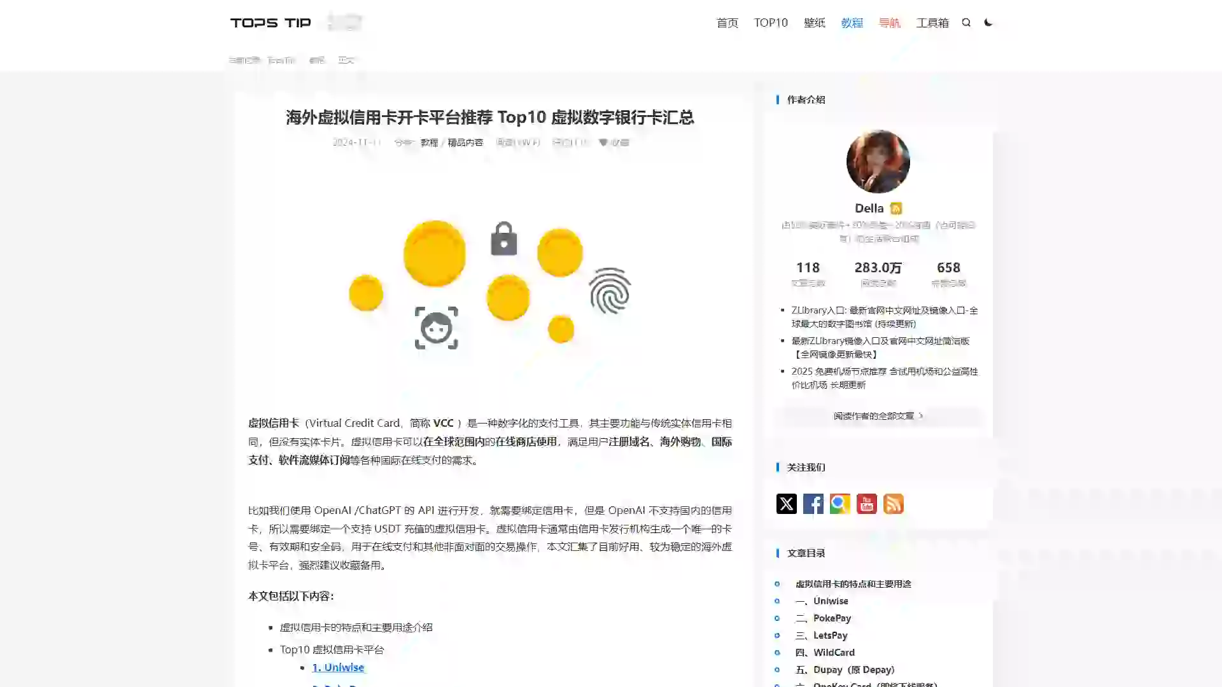Click the TOPS TIP site logo
Screen dimensions: 1222x687
[270, 23]
